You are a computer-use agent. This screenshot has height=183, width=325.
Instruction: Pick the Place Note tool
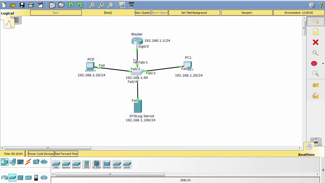(316, 32)
